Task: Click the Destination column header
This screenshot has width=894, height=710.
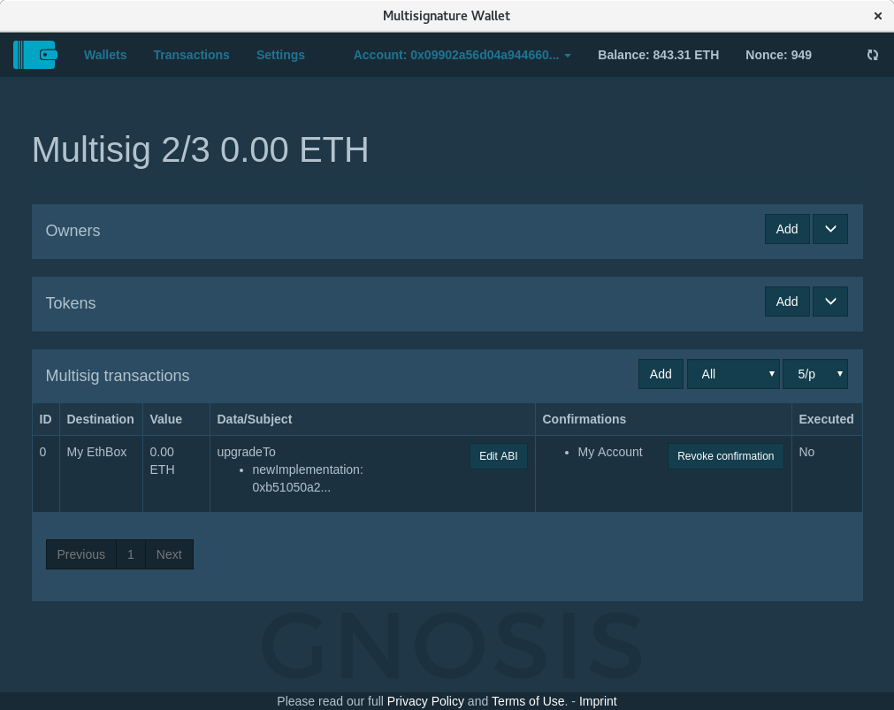Action: pos(100,419)
